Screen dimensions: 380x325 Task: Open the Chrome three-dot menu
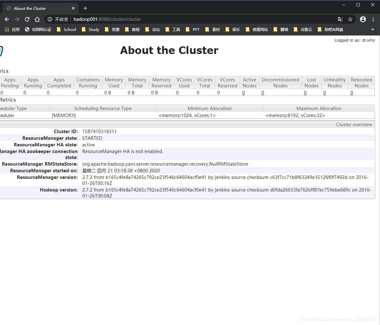(373, 19)
